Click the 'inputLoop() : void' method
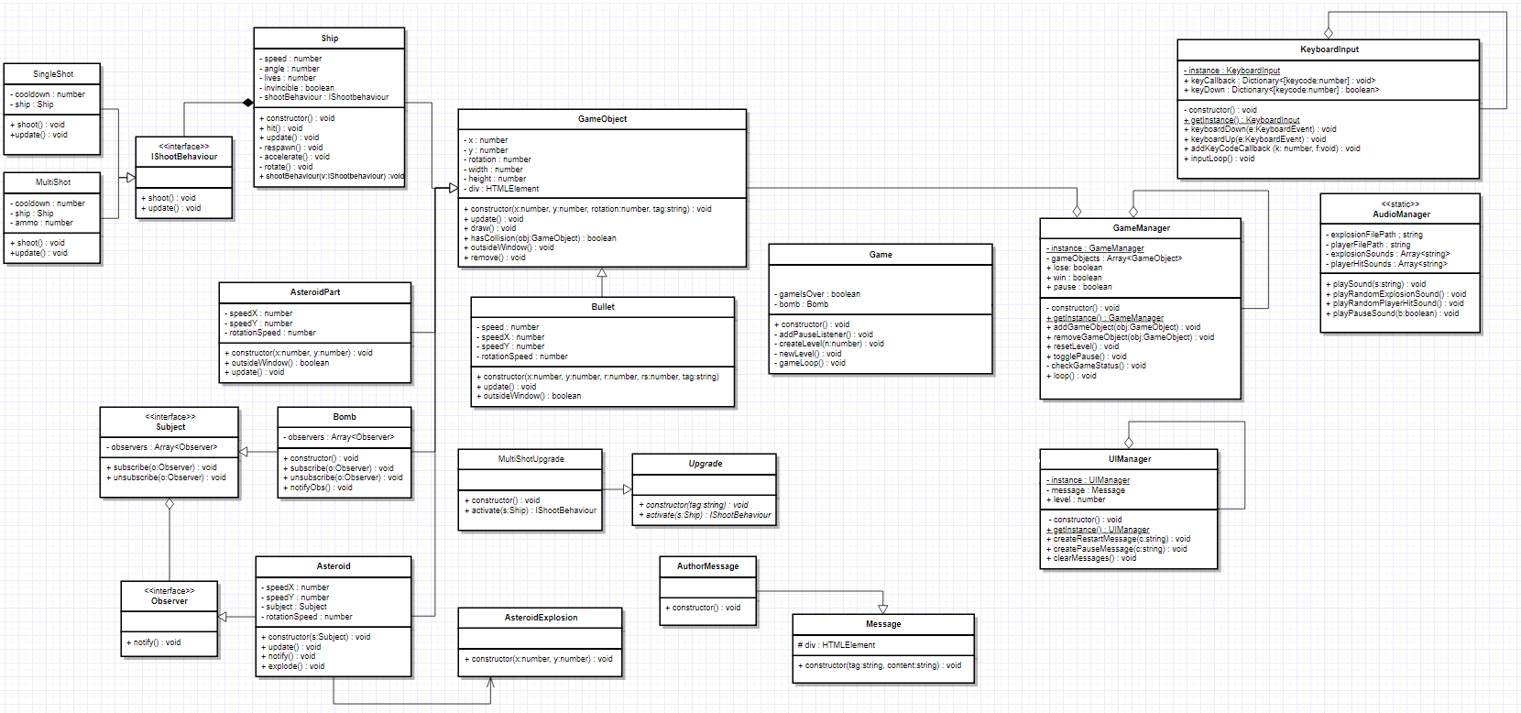 1220,159
